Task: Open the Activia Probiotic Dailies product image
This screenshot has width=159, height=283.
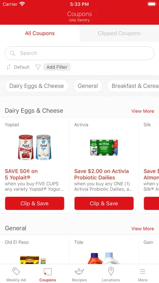Action: [x=104, y=148]
